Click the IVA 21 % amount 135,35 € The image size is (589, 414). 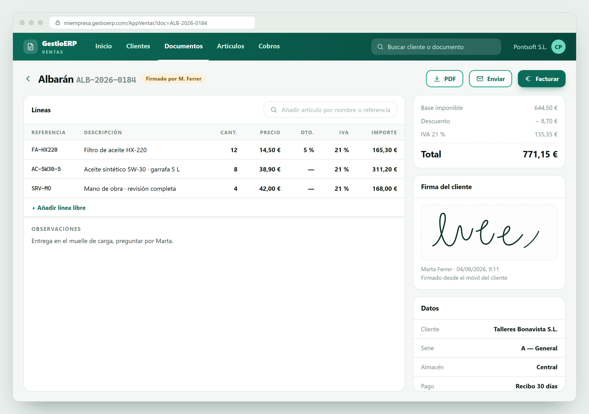click(546, 134)
